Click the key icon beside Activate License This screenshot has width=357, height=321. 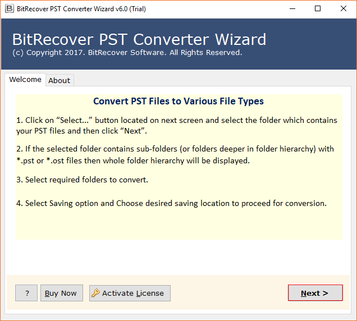click(x=96, y=293)
